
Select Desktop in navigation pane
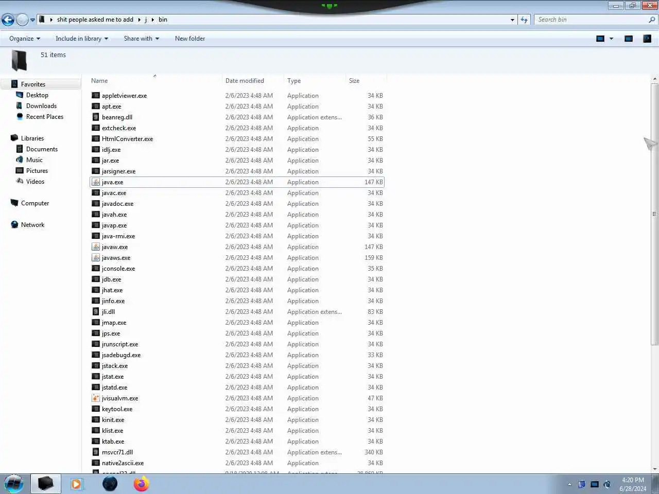pyautogui.click(x=37, y=95)
